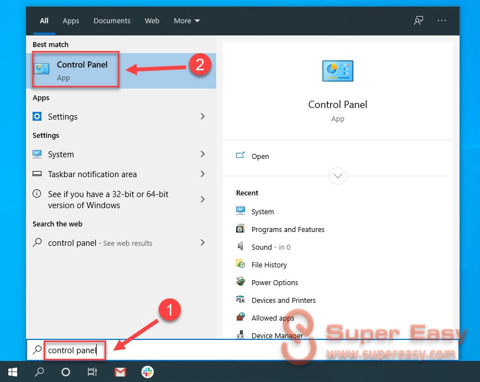480x382 pixels.
Task: Expand the System result chevron
Action: point(202,154)
